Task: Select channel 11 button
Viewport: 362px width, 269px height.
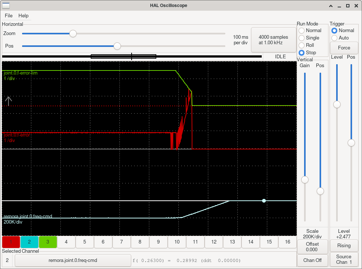Action: (x=195, y=242)
